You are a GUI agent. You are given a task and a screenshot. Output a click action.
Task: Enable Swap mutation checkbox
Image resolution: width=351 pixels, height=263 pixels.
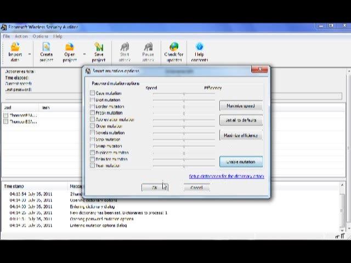[x=93, y=146]
